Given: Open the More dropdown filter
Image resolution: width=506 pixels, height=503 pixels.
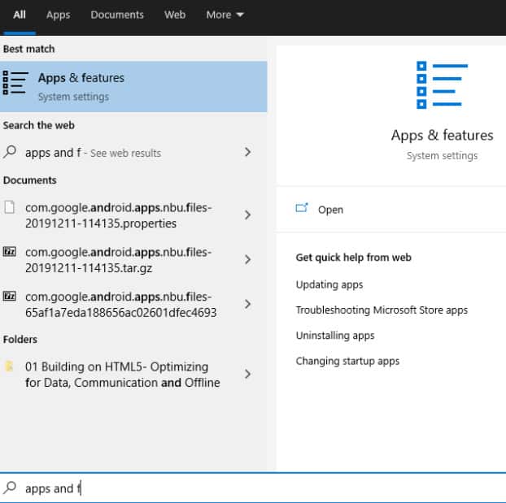Looking at the screenshot, I should pyautogui.click(x=225, y=15).
